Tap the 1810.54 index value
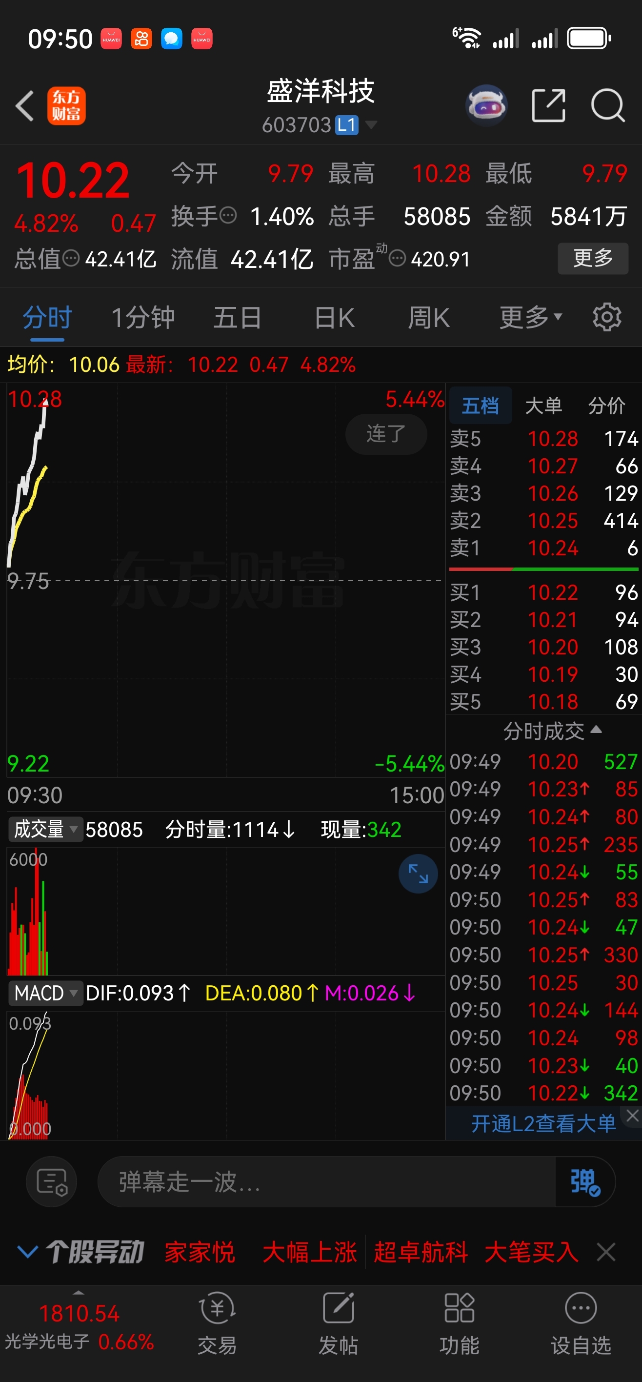 (79, 1313)
